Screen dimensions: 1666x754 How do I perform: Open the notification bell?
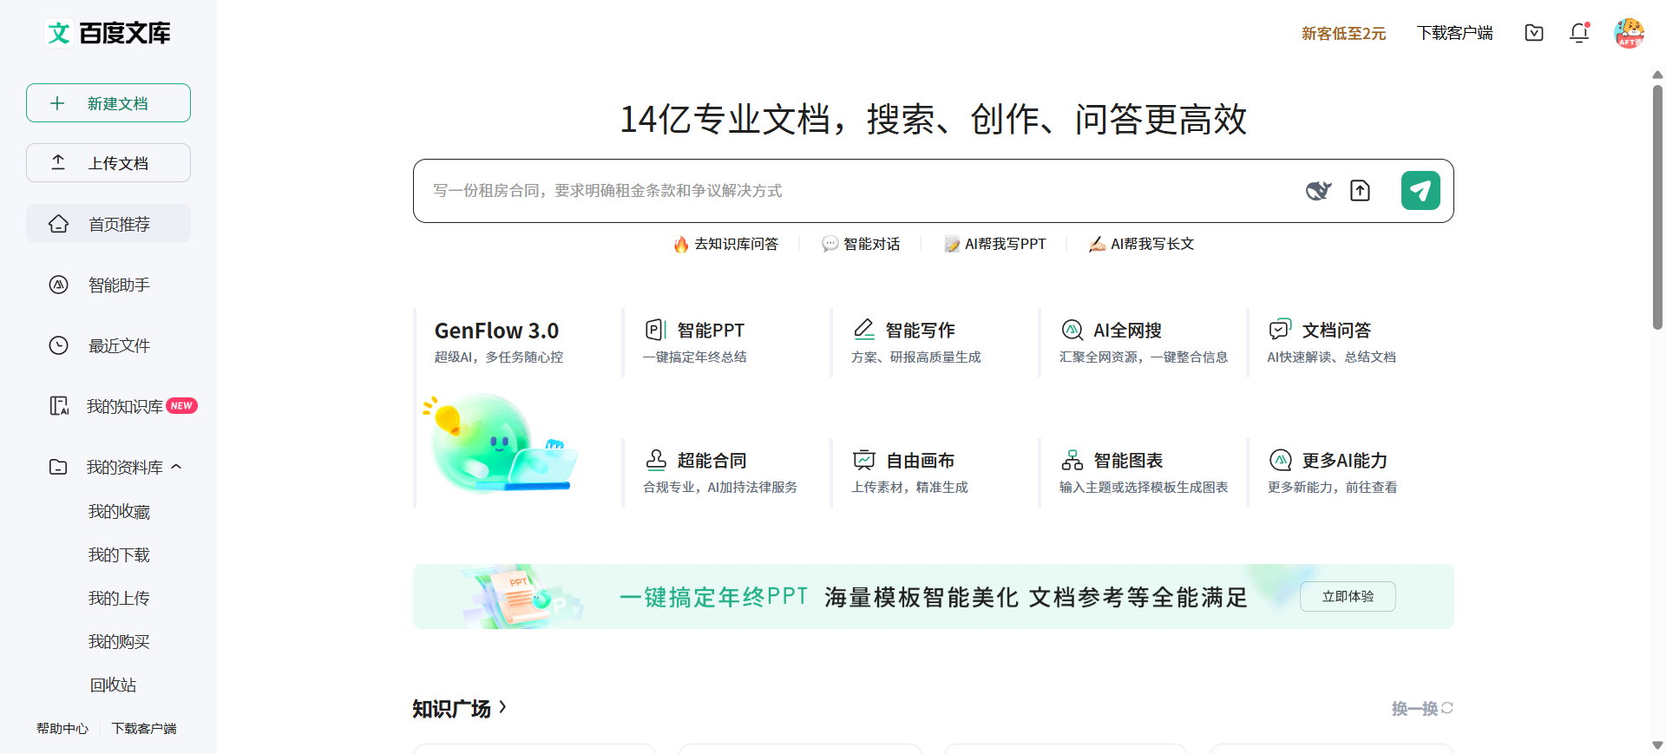[1579, 33]
